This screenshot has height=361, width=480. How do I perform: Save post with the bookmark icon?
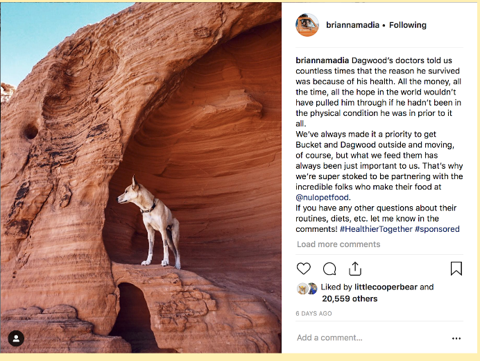point(456,269)
